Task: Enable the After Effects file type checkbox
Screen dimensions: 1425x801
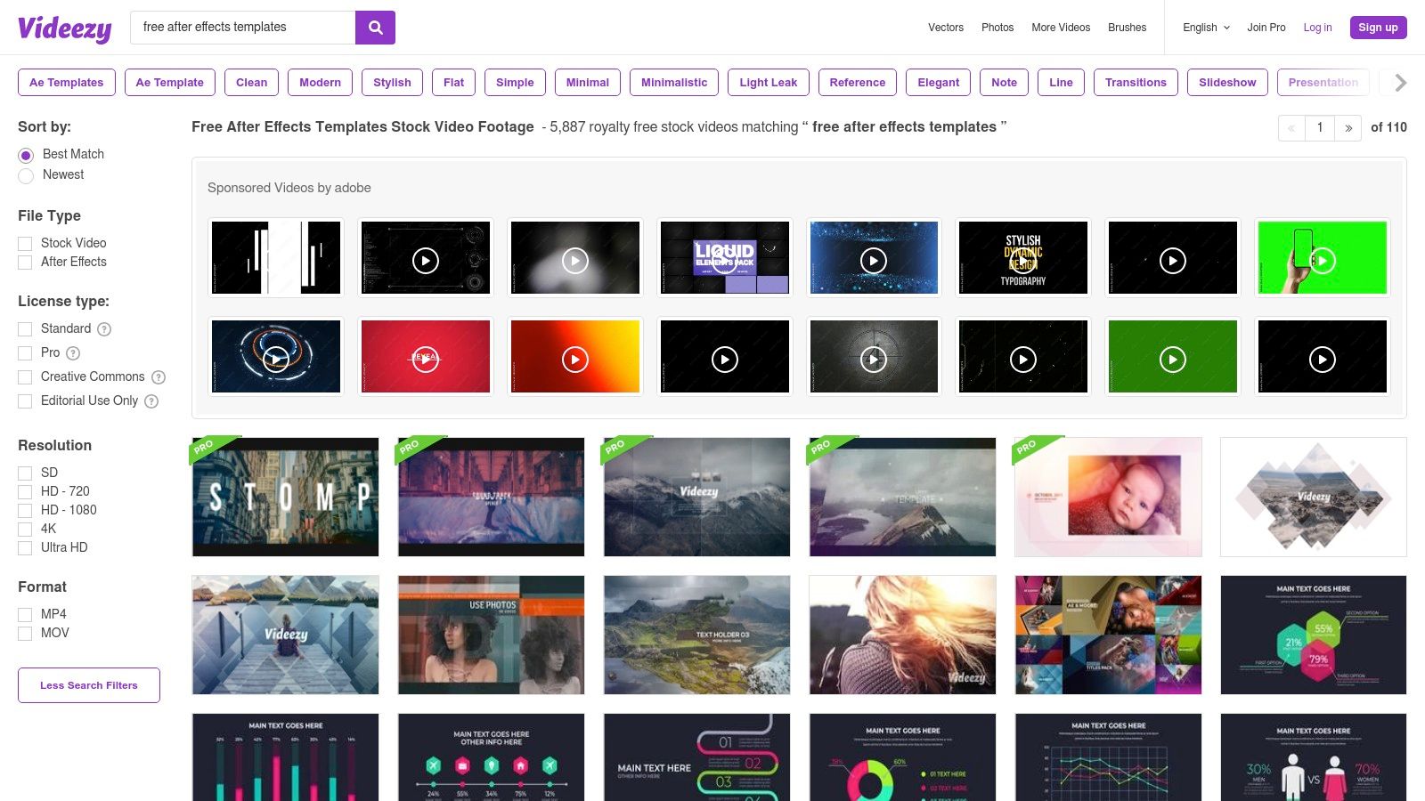Action: [25, 263]
